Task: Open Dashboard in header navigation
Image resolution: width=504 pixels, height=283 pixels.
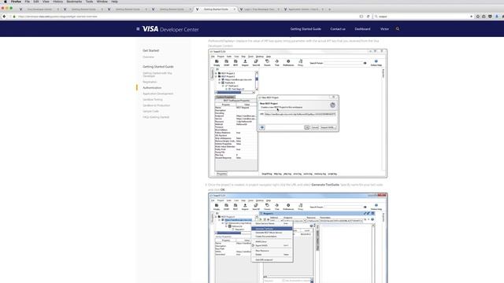Action: point(362,29)
